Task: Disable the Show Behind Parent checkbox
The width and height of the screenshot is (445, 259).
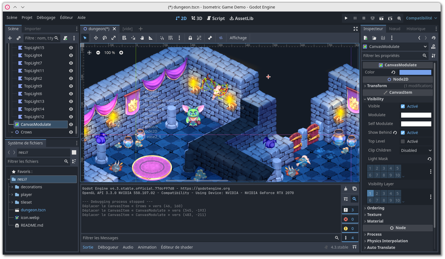Action: 403,133
